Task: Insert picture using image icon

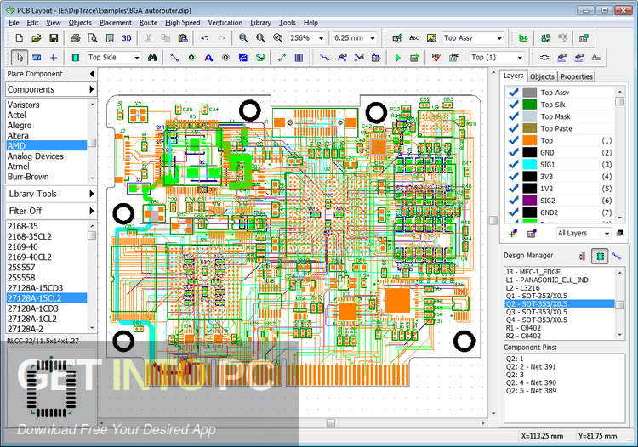Action: point(431,38)
